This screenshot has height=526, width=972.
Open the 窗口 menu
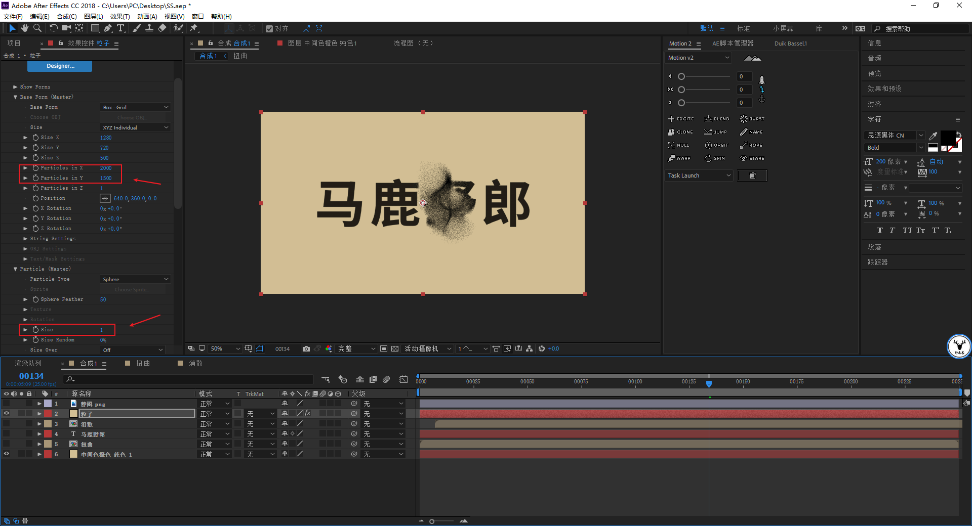coord(198,17)
